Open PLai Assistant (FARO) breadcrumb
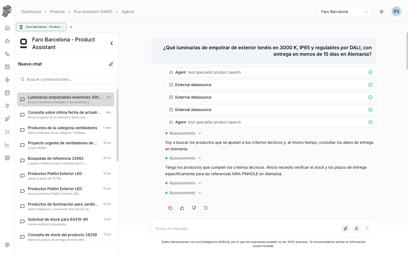The height and width of the screenshot is (254, 408). pyautogui.click(x=93, y=12)
